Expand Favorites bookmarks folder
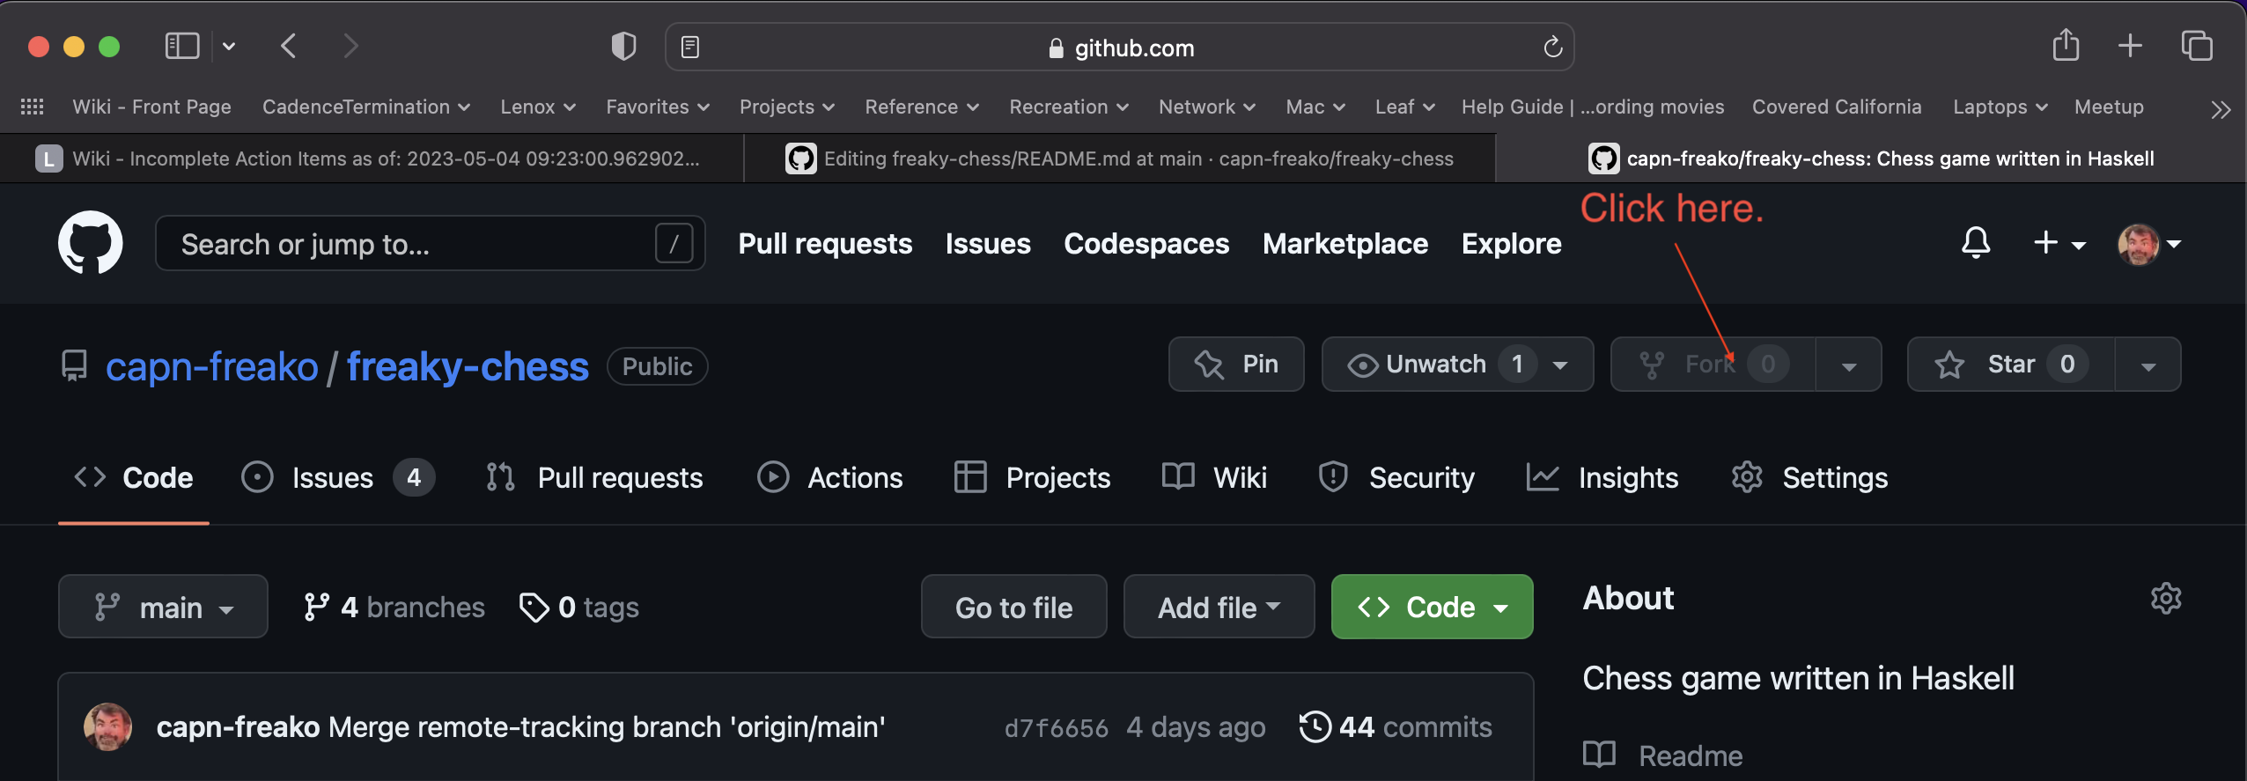 point(658,107)
